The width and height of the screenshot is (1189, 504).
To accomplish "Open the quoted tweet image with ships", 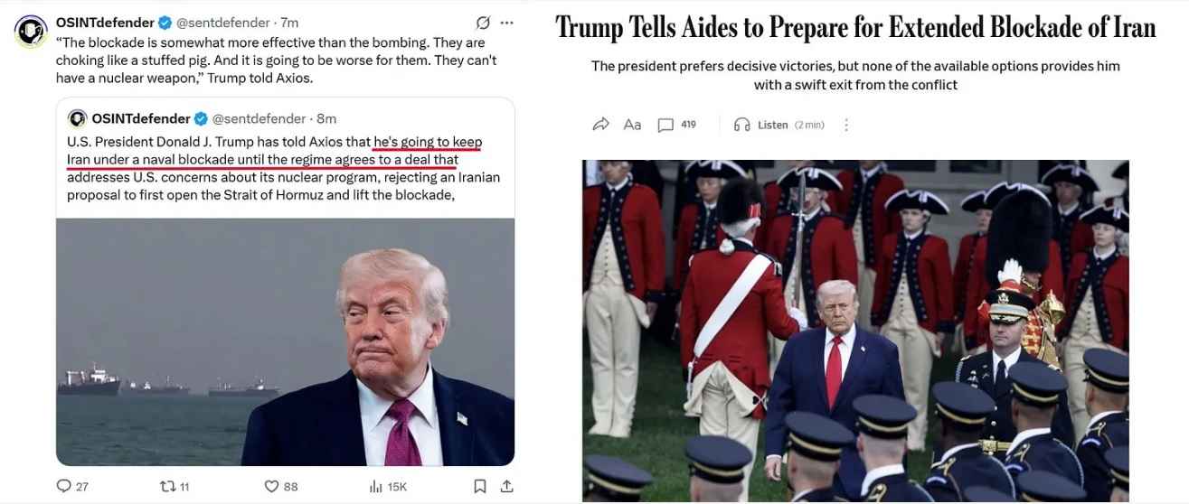I will click(286, 341).
